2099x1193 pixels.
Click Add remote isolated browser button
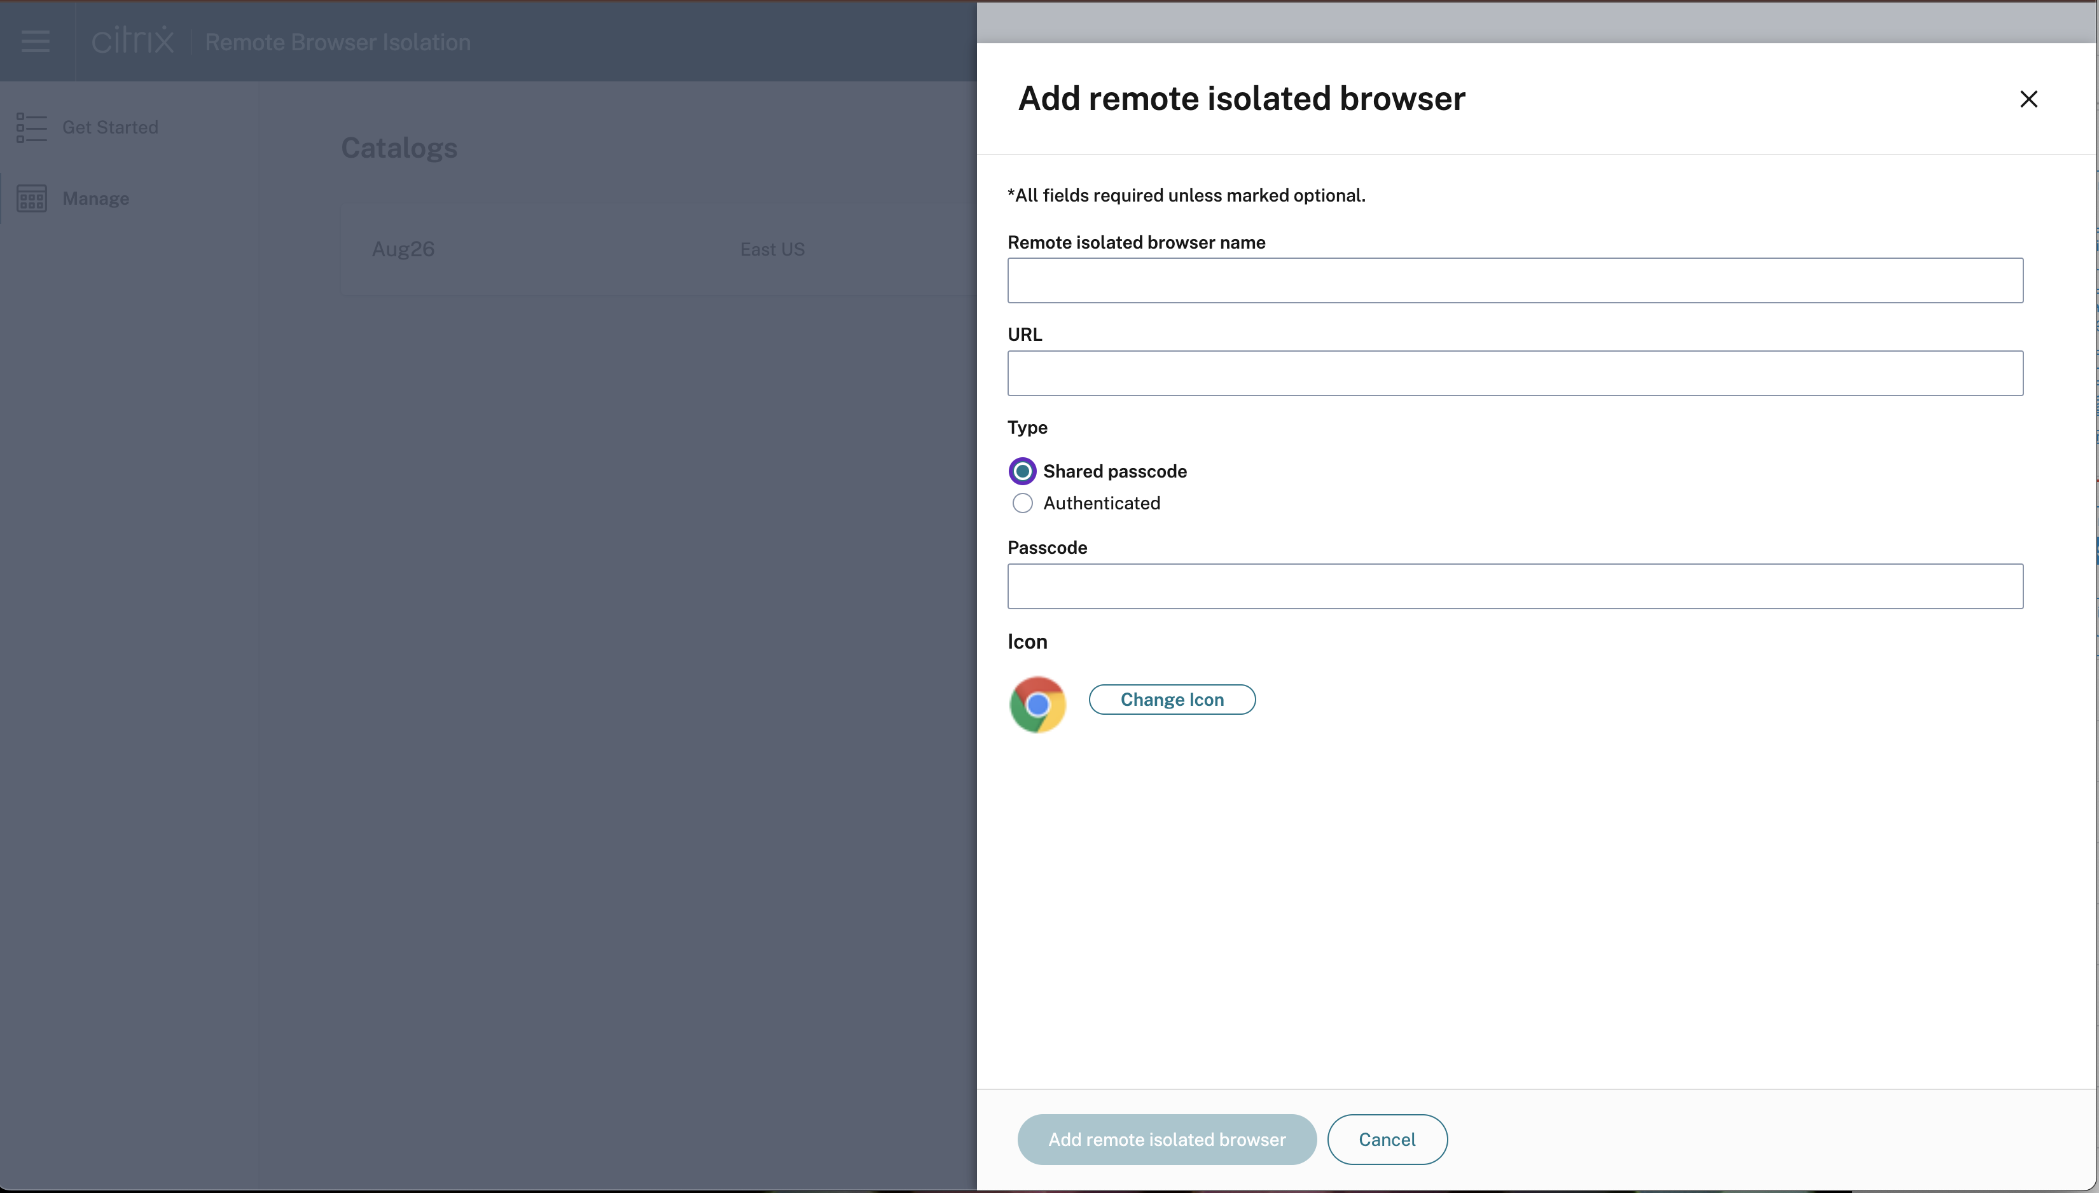[1166, 1139]
